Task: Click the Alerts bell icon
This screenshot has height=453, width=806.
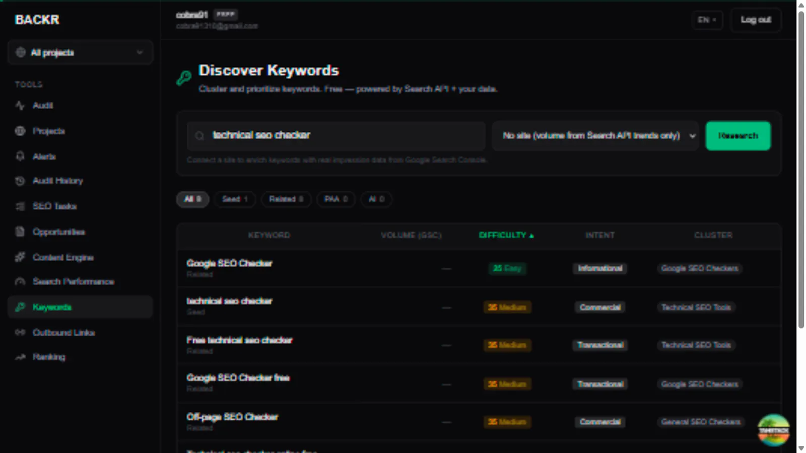Action: point(20,157)
